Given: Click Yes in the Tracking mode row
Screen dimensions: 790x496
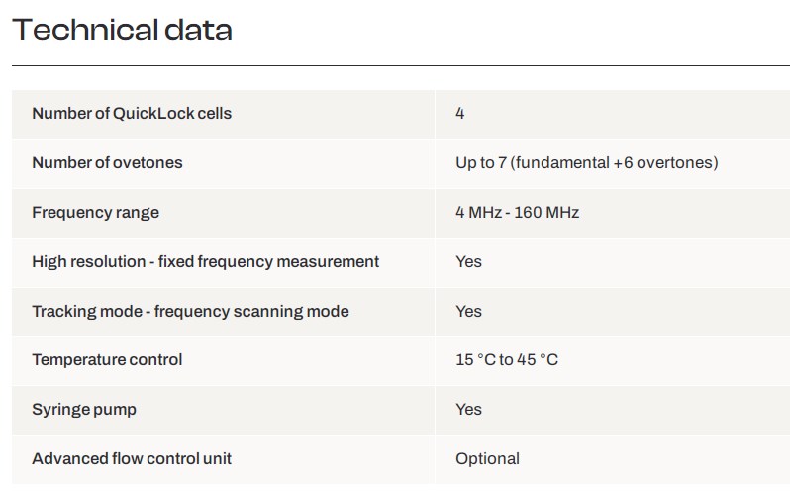Looking at the screenshot, I should click(468, 311).
